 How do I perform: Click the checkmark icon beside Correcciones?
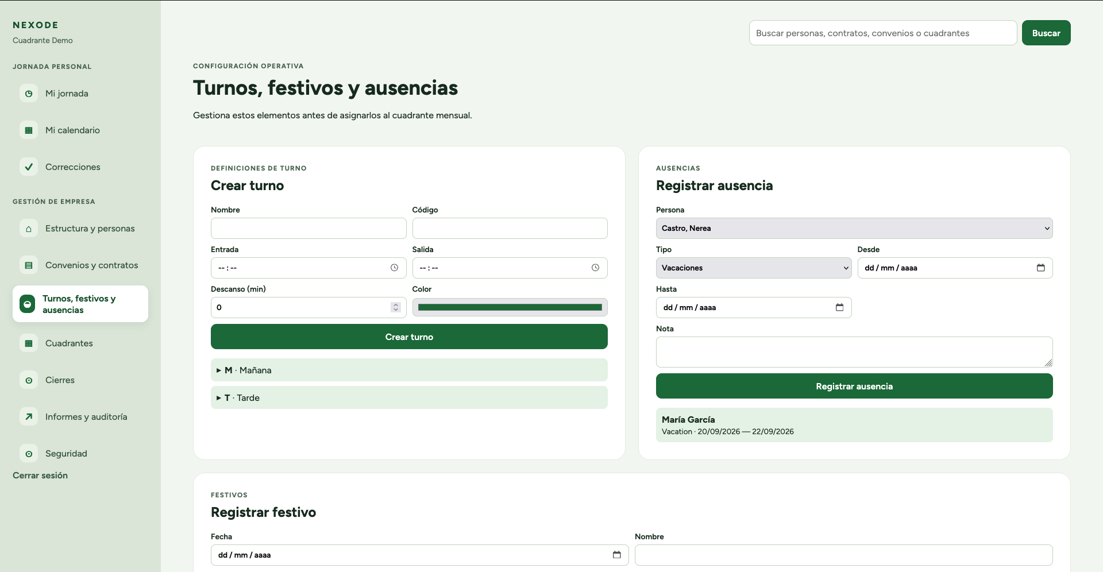click(29, 167)
